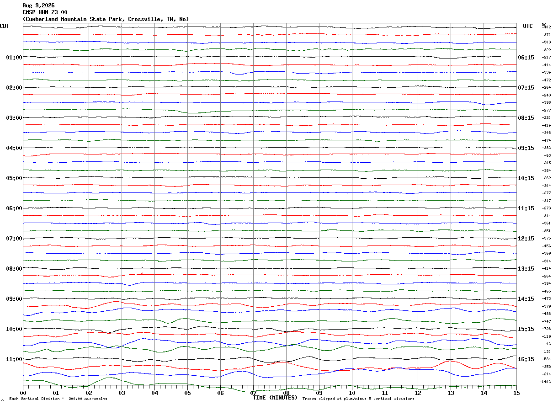Click the DC offset value '-370'

tap(546, 35)
